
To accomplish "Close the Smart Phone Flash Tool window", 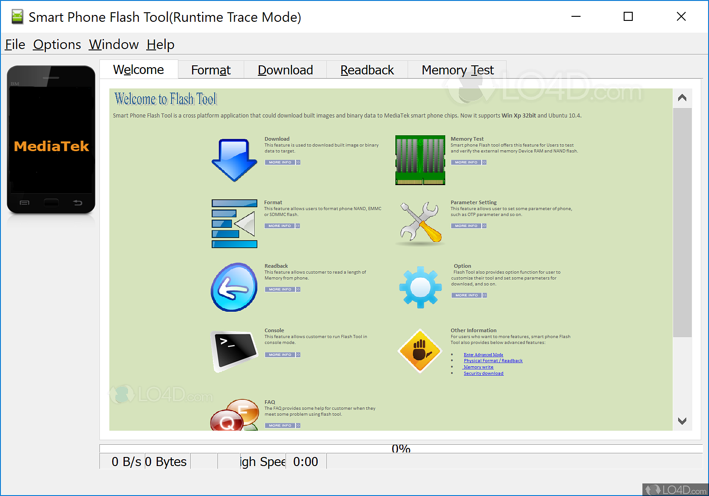I will click(681, 17).
